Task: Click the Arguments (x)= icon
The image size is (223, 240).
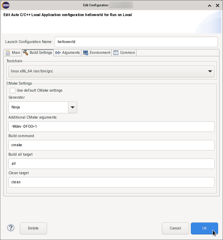Action: 58,52
